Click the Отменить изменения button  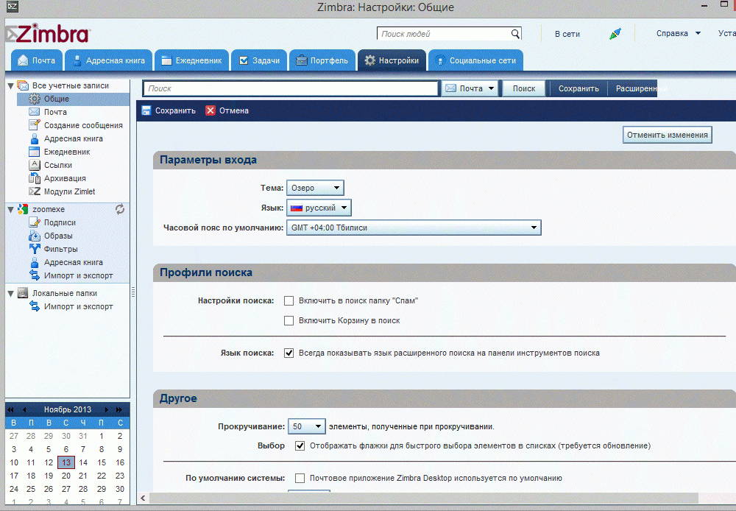pyautogui.click(x=668, y=135)
